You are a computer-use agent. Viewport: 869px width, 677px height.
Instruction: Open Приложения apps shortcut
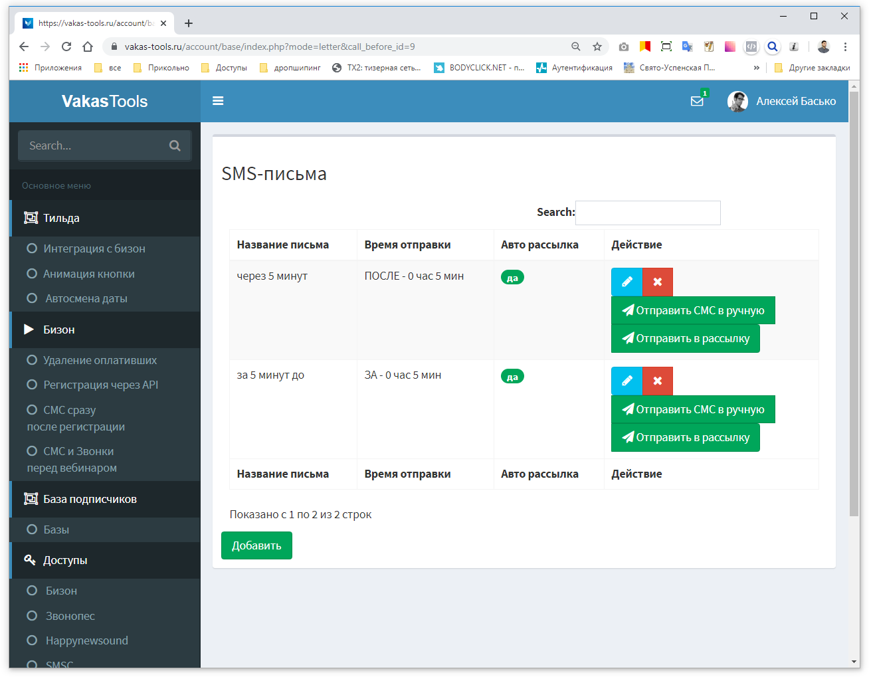50,68
